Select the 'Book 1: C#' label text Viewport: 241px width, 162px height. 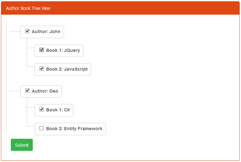point(58,110)
